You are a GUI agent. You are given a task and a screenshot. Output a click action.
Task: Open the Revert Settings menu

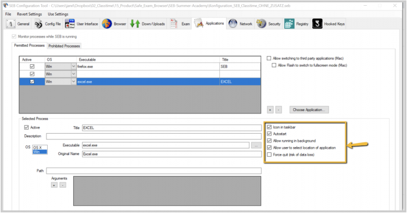(x=29, y=14)
